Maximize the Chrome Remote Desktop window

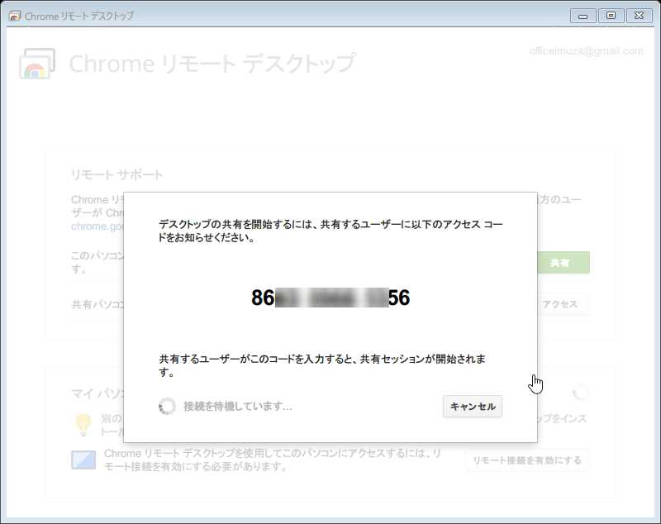[x=611, y=16]
